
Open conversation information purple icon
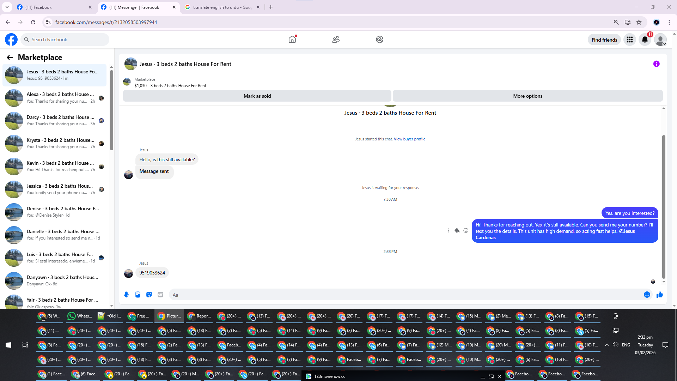pyautogui.click(x=656, y=64)
